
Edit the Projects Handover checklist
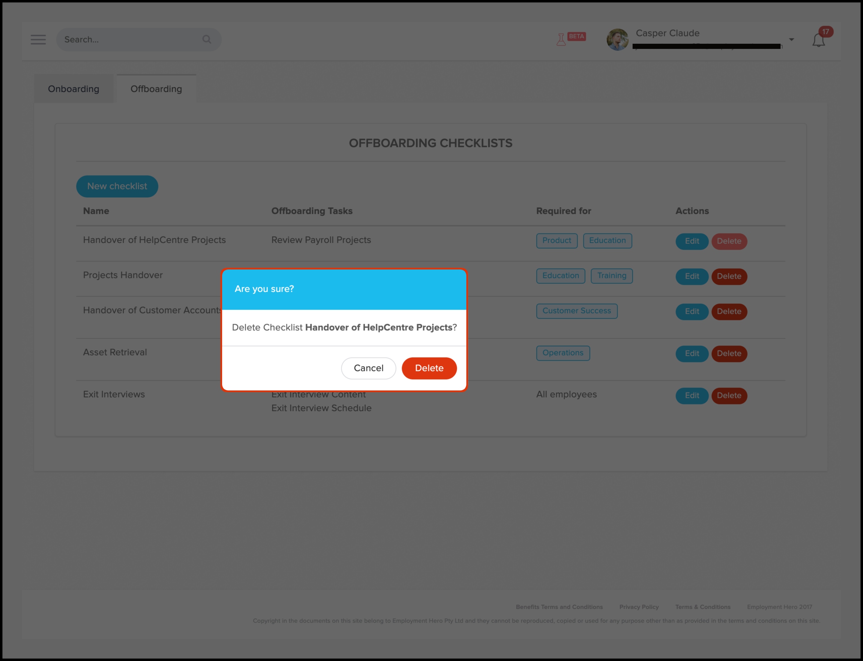[692, 276]
